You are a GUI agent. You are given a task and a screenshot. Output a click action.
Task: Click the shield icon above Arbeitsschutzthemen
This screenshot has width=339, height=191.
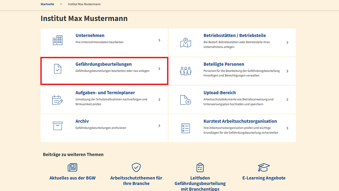pos(136,168)
